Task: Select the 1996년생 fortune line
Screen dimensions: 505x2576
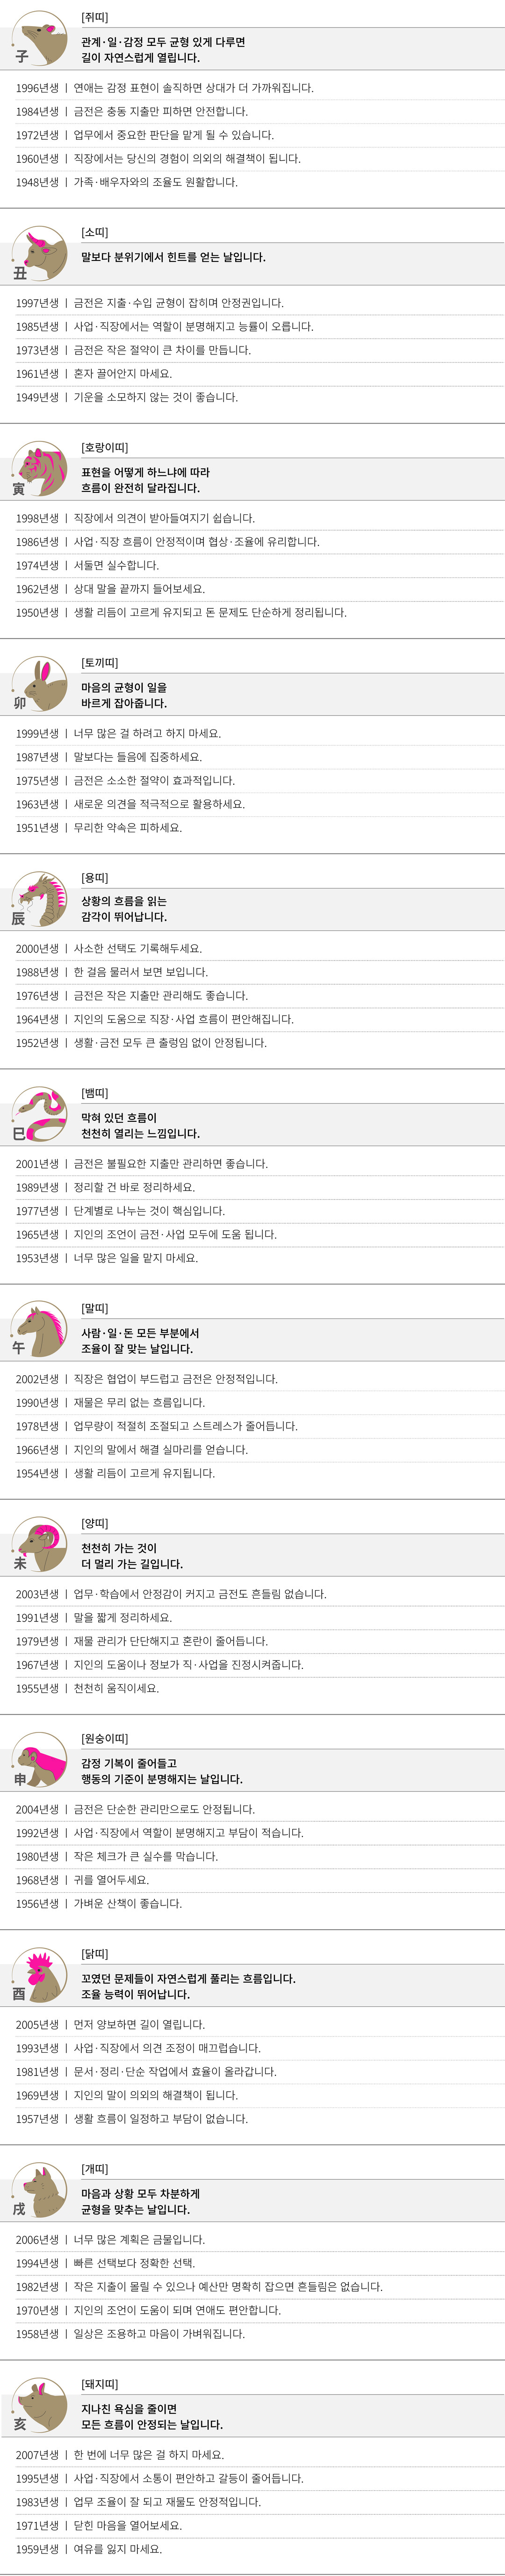Action: [x=164, y=88]
